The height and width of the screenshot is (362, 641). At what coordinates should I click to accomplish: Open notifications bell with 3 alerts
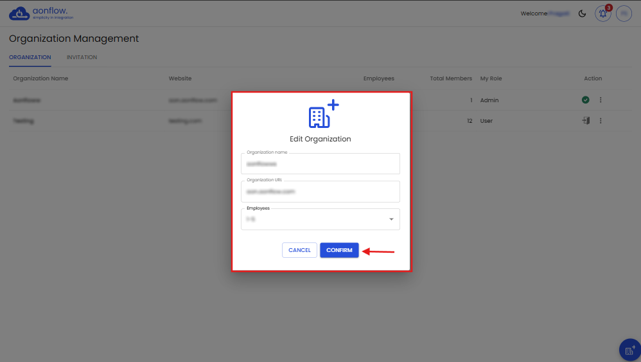tap(602, 14)
